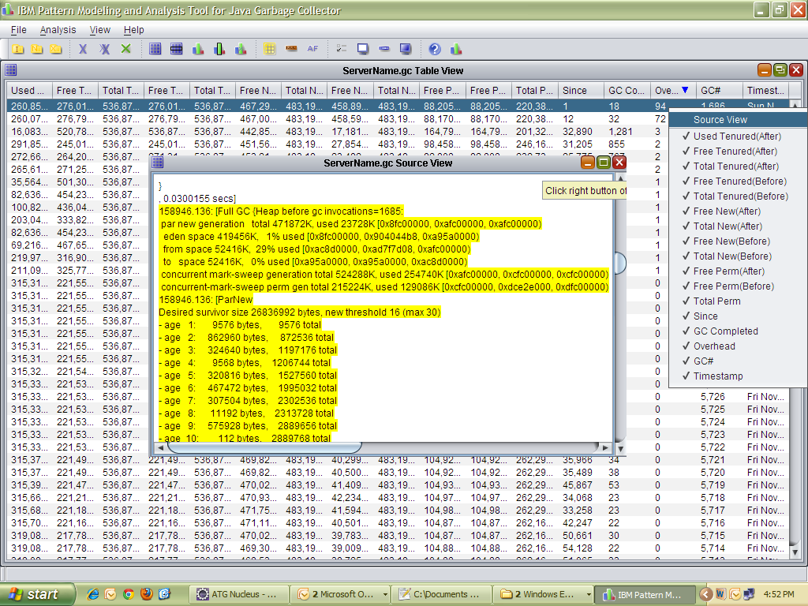Open the File menu
This screenshot has height=606, width=808.
(x=19, y=30)
